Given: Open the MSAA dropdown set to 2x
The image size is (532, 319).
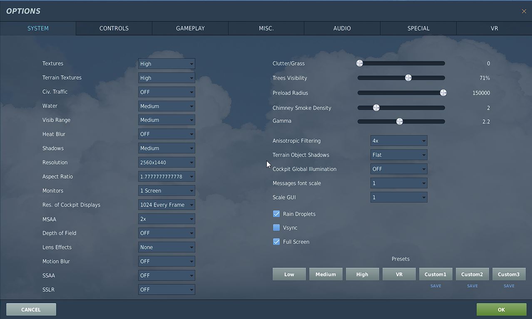Looking at the screenshot, I should click(167, 219).
